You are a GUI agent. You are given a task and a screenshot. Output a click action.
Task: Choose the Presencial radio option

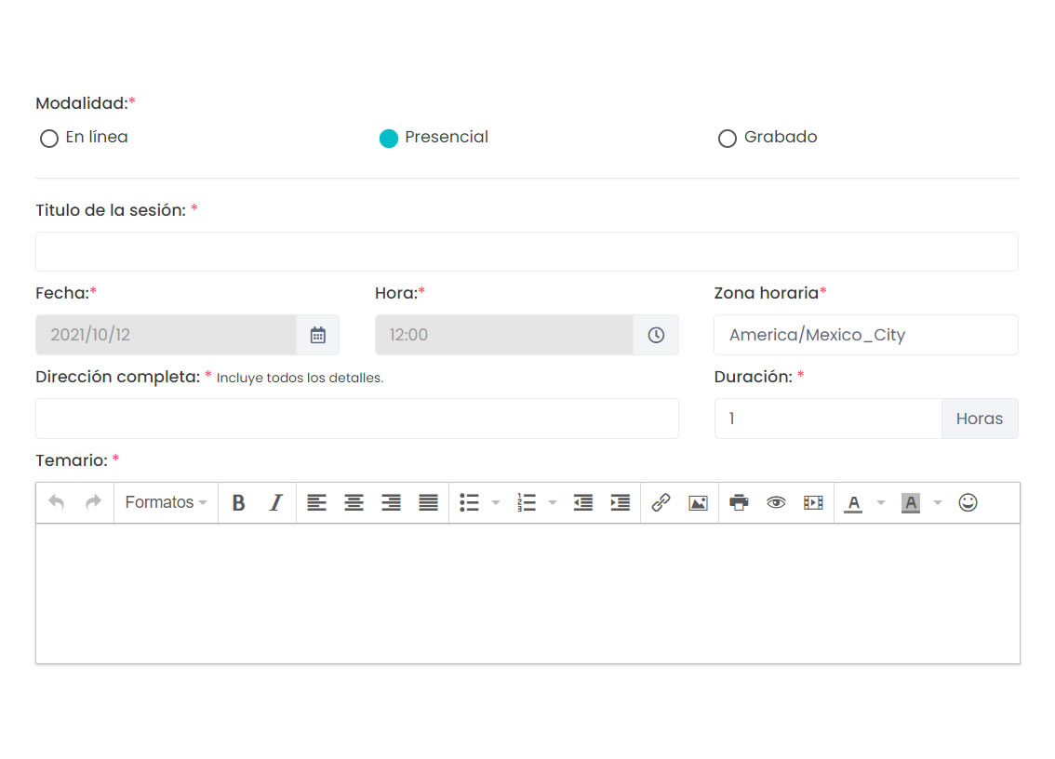[389, 139]
